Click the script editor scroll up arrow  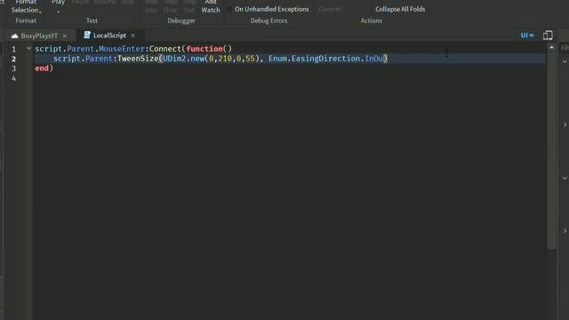pyautogui.click(x=551, y=47)
